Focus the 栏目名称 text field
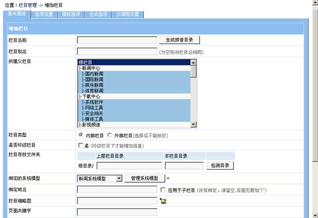This screenshot has height=218, width=318. [x=117, y=40]
